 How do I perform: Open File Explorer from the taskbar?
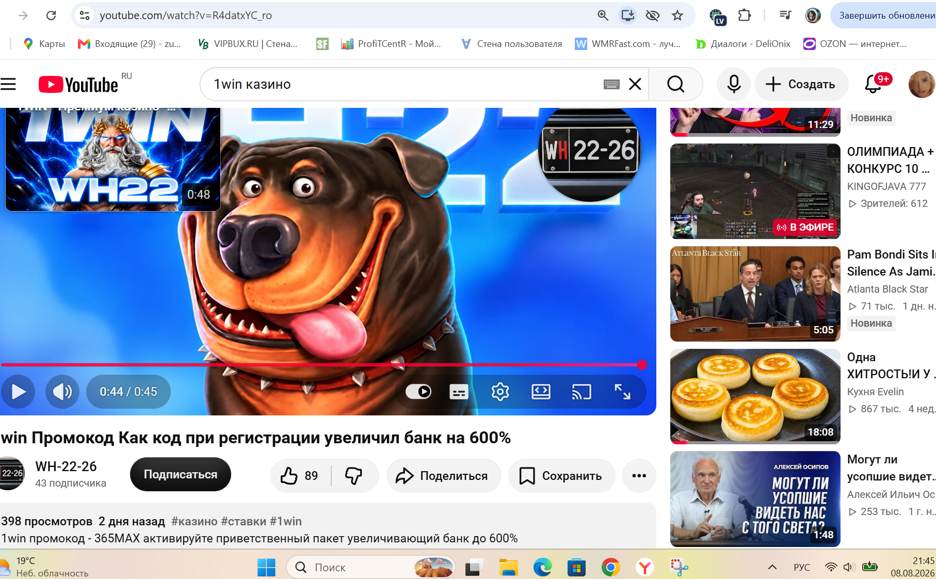pos(508,568)
